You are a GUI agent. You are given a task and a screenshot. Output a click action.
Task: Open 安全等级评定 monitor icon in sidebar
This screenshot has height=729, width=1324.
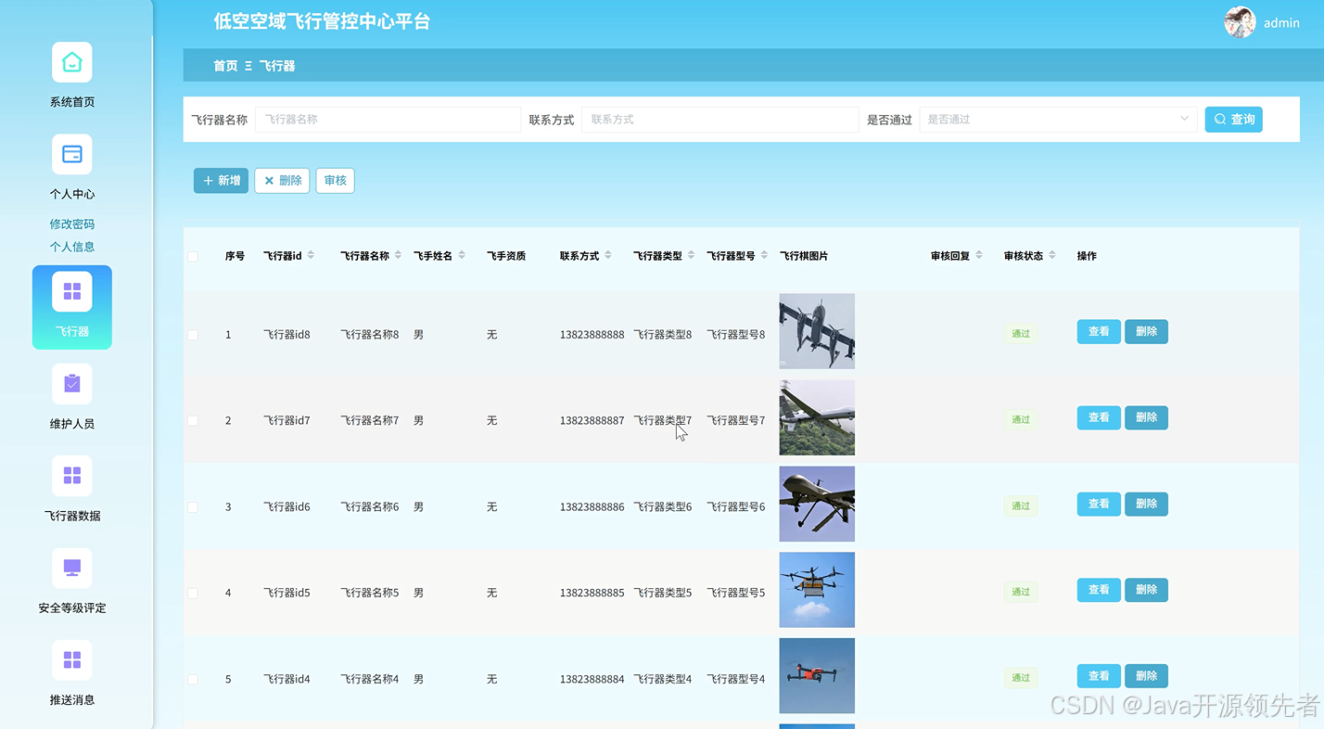[71, 568]
